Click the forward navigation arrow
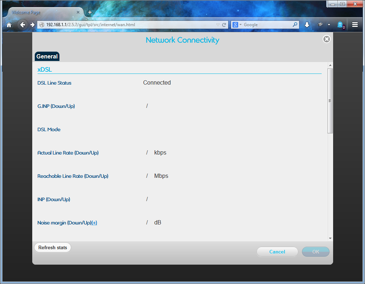The height and width of the screenshot is (284, 365). point(32,25)
